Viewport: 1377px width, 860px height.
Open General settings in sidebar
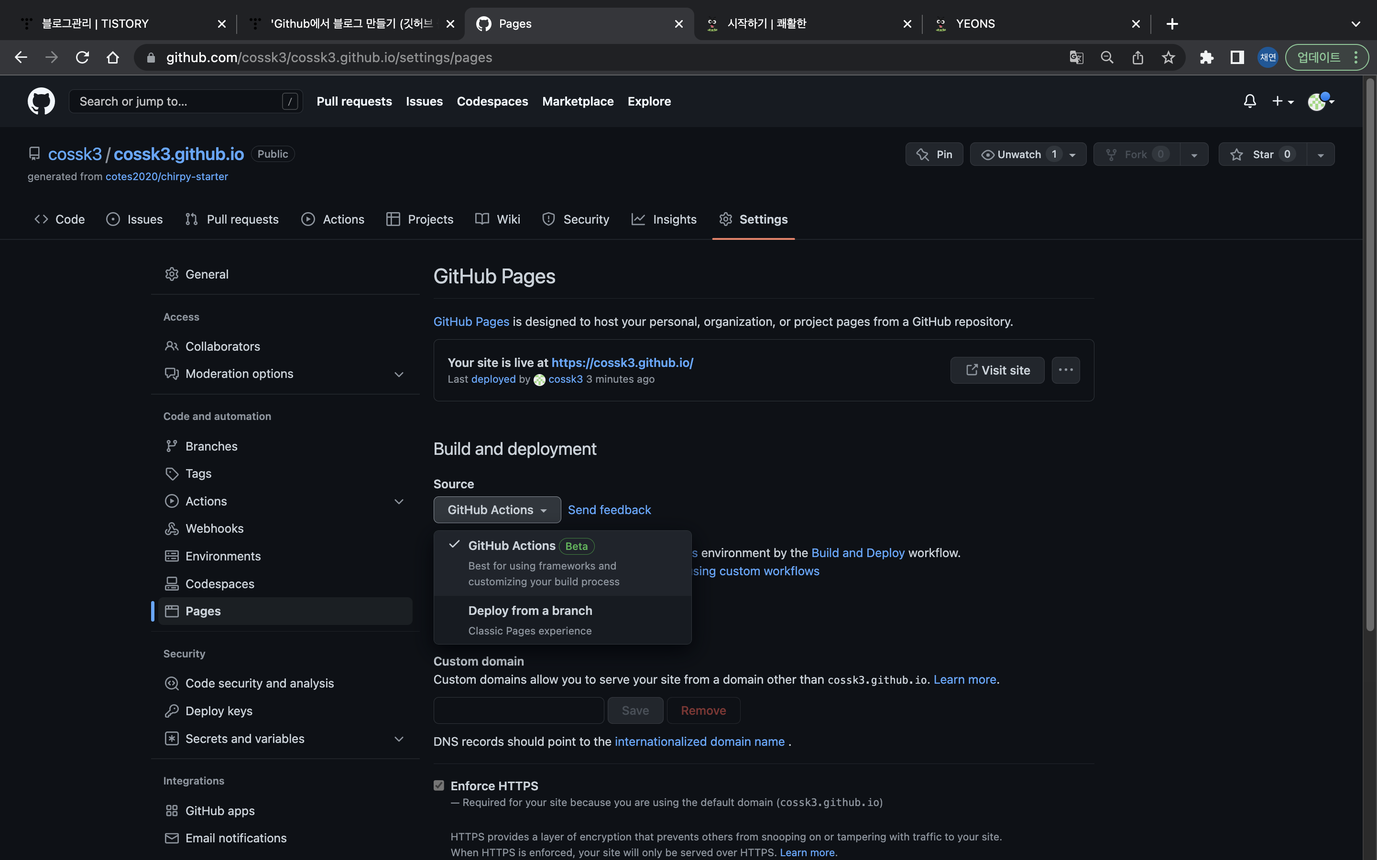[x=285, y=274]
